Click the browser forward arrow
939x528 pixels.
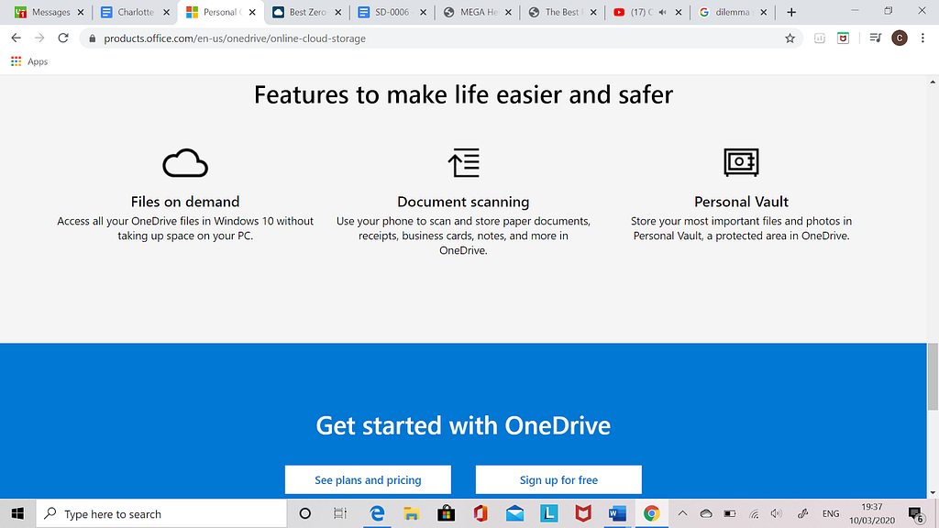(39, 38)
